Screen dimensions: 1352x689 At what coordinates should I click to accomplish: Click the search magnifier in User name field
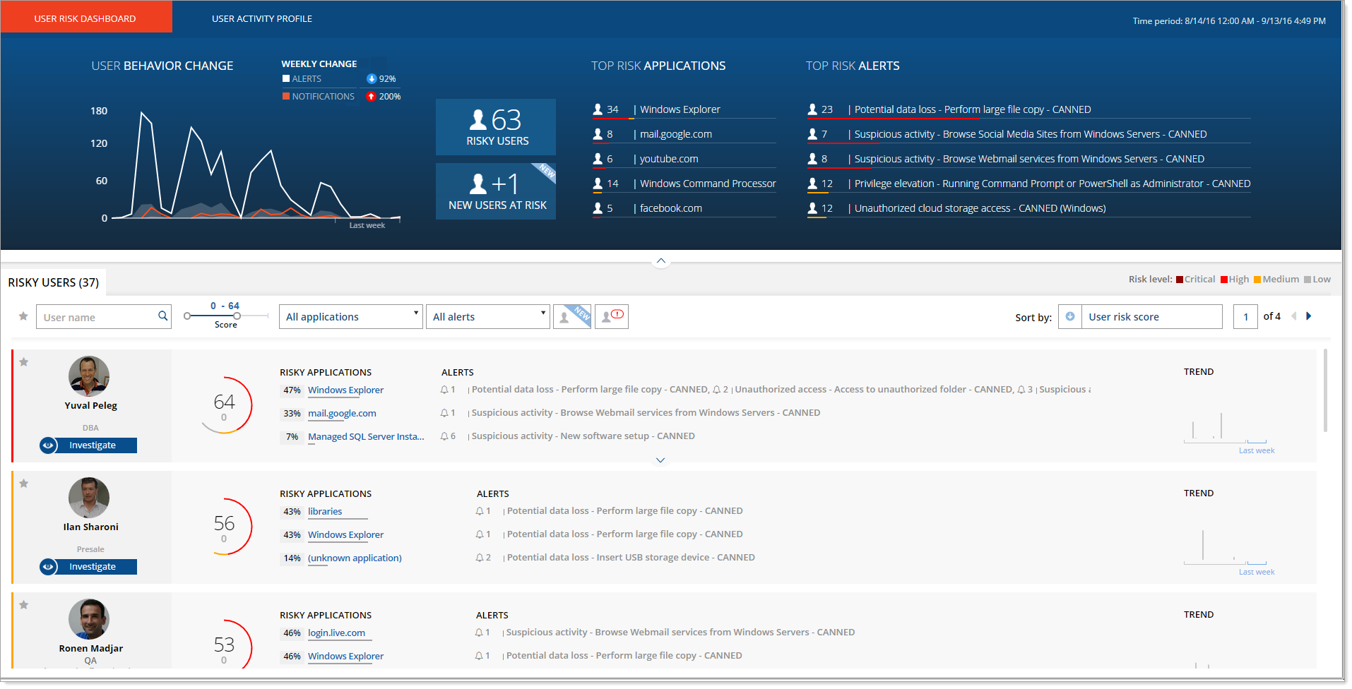162,316
